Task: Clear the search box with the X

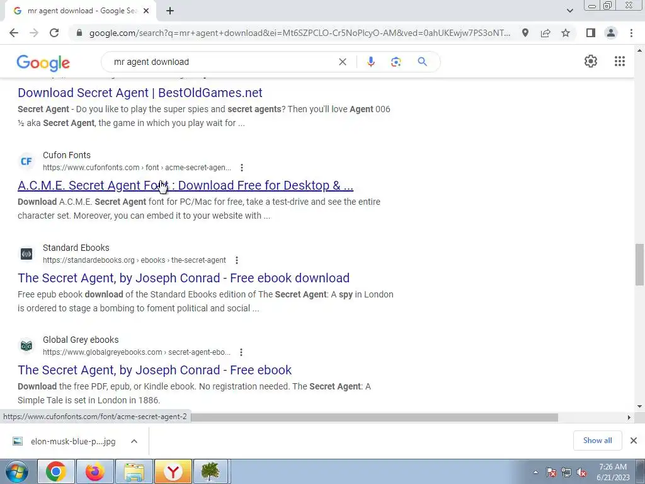Action: click(342, 62)
